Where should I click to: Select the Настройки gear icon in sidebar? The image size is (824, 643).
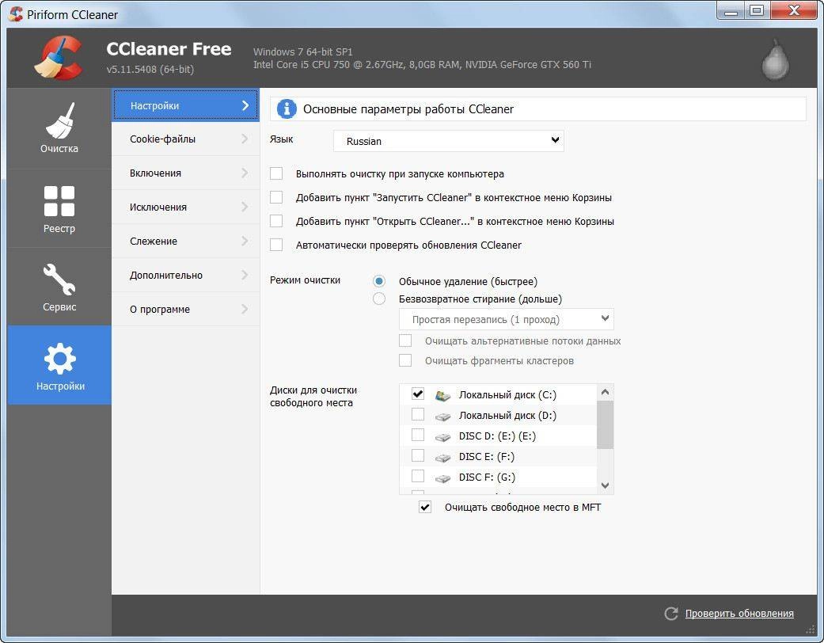59,358
